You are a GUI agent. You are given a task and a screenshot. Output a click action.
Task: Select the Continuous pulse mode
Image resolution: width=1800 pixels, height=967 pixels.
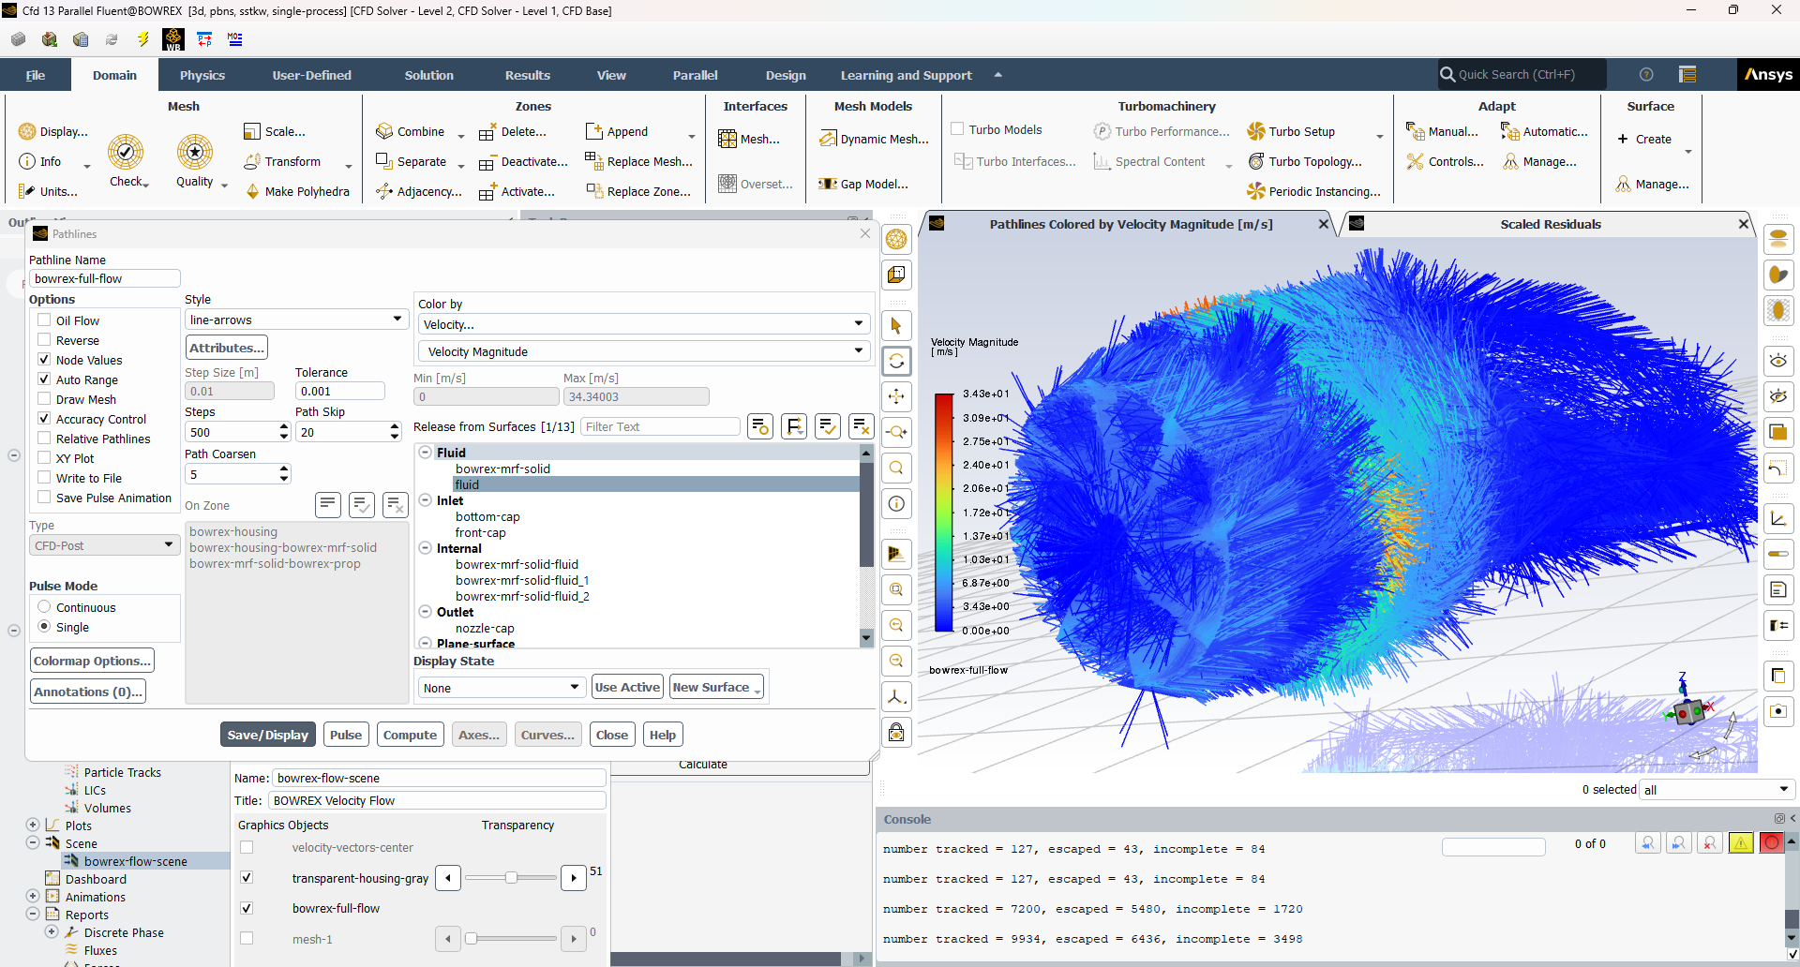tap(44, 607)
